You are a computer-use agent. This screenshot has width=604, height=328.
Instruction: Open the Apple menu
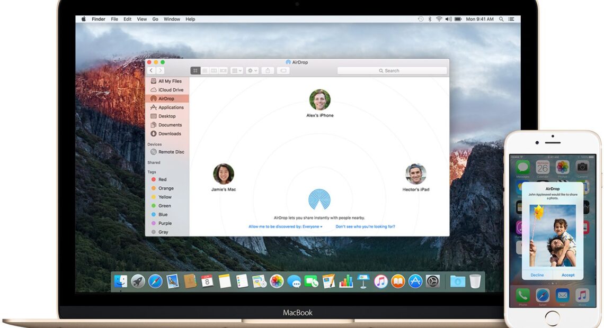click(x=84, y=19)
